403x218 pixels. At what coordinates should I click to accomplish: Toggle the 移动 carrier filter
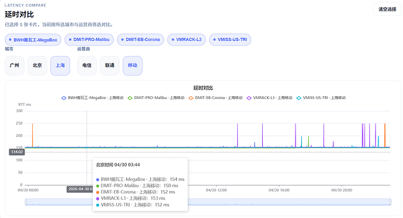point(133,66)
